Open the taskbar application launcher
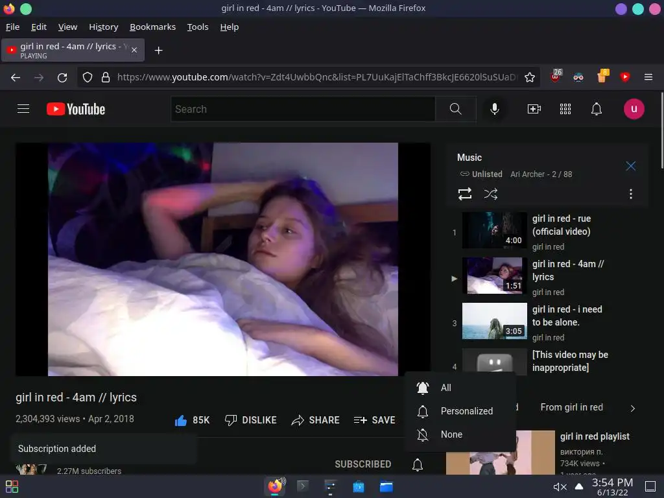 click(12, 486)
